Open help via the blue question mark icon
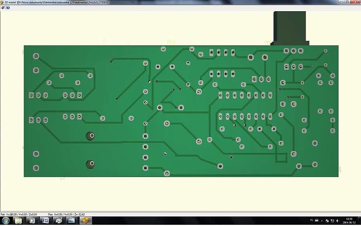 tap(8, 8)
